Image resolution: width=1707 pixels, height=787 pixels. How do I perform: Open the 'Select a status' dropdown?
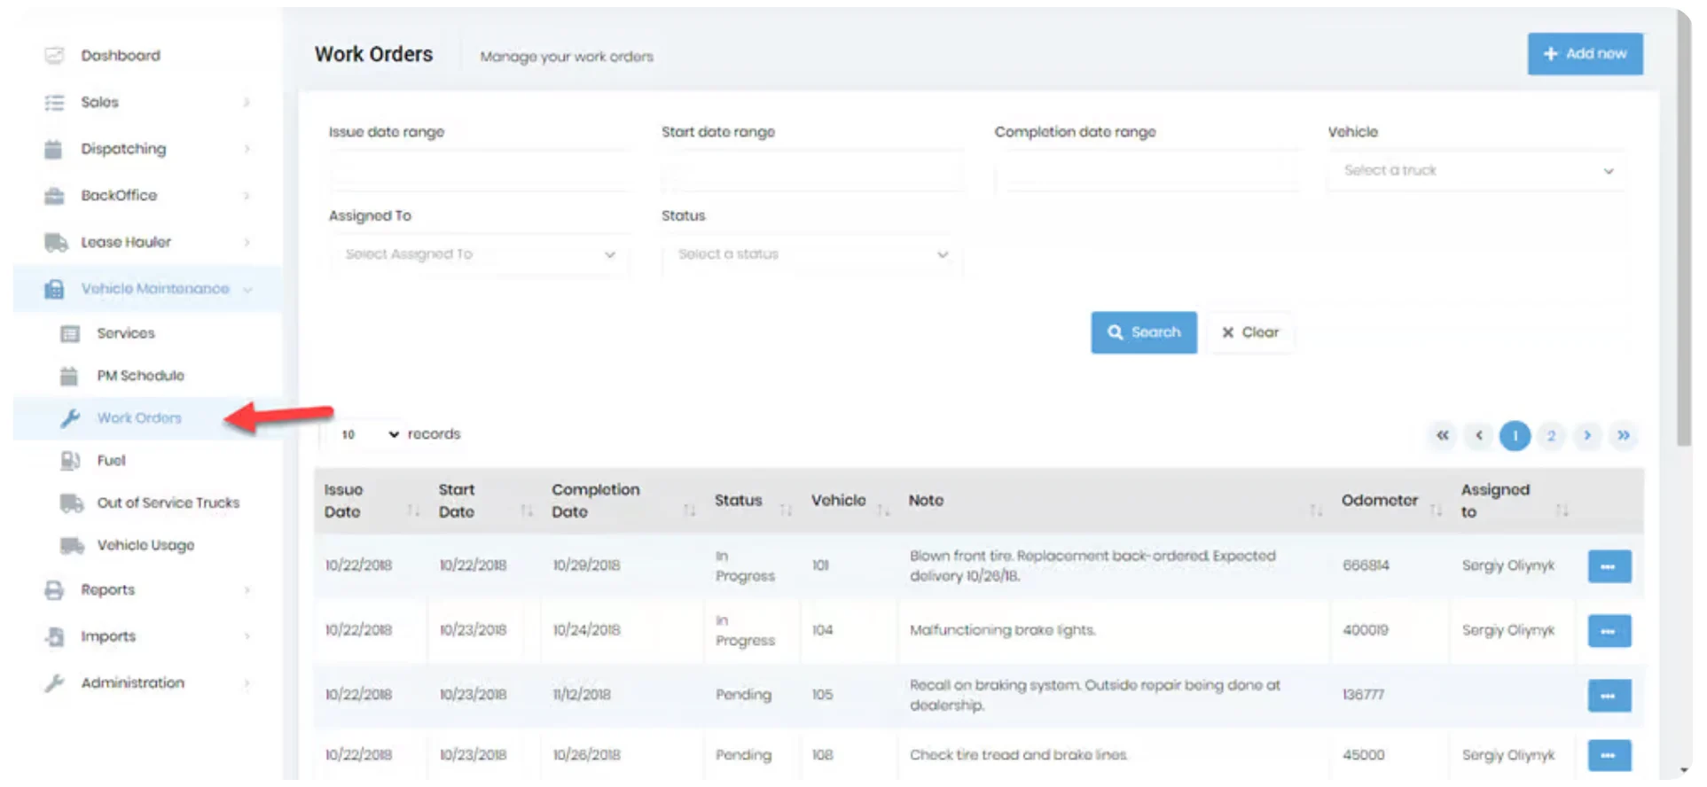[x=811, y=254]
